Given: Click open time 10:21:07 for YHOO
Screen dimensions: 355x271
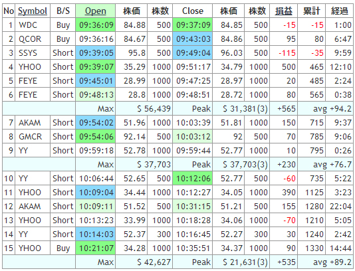Looking at the screenshot, I should pos(96,248).
